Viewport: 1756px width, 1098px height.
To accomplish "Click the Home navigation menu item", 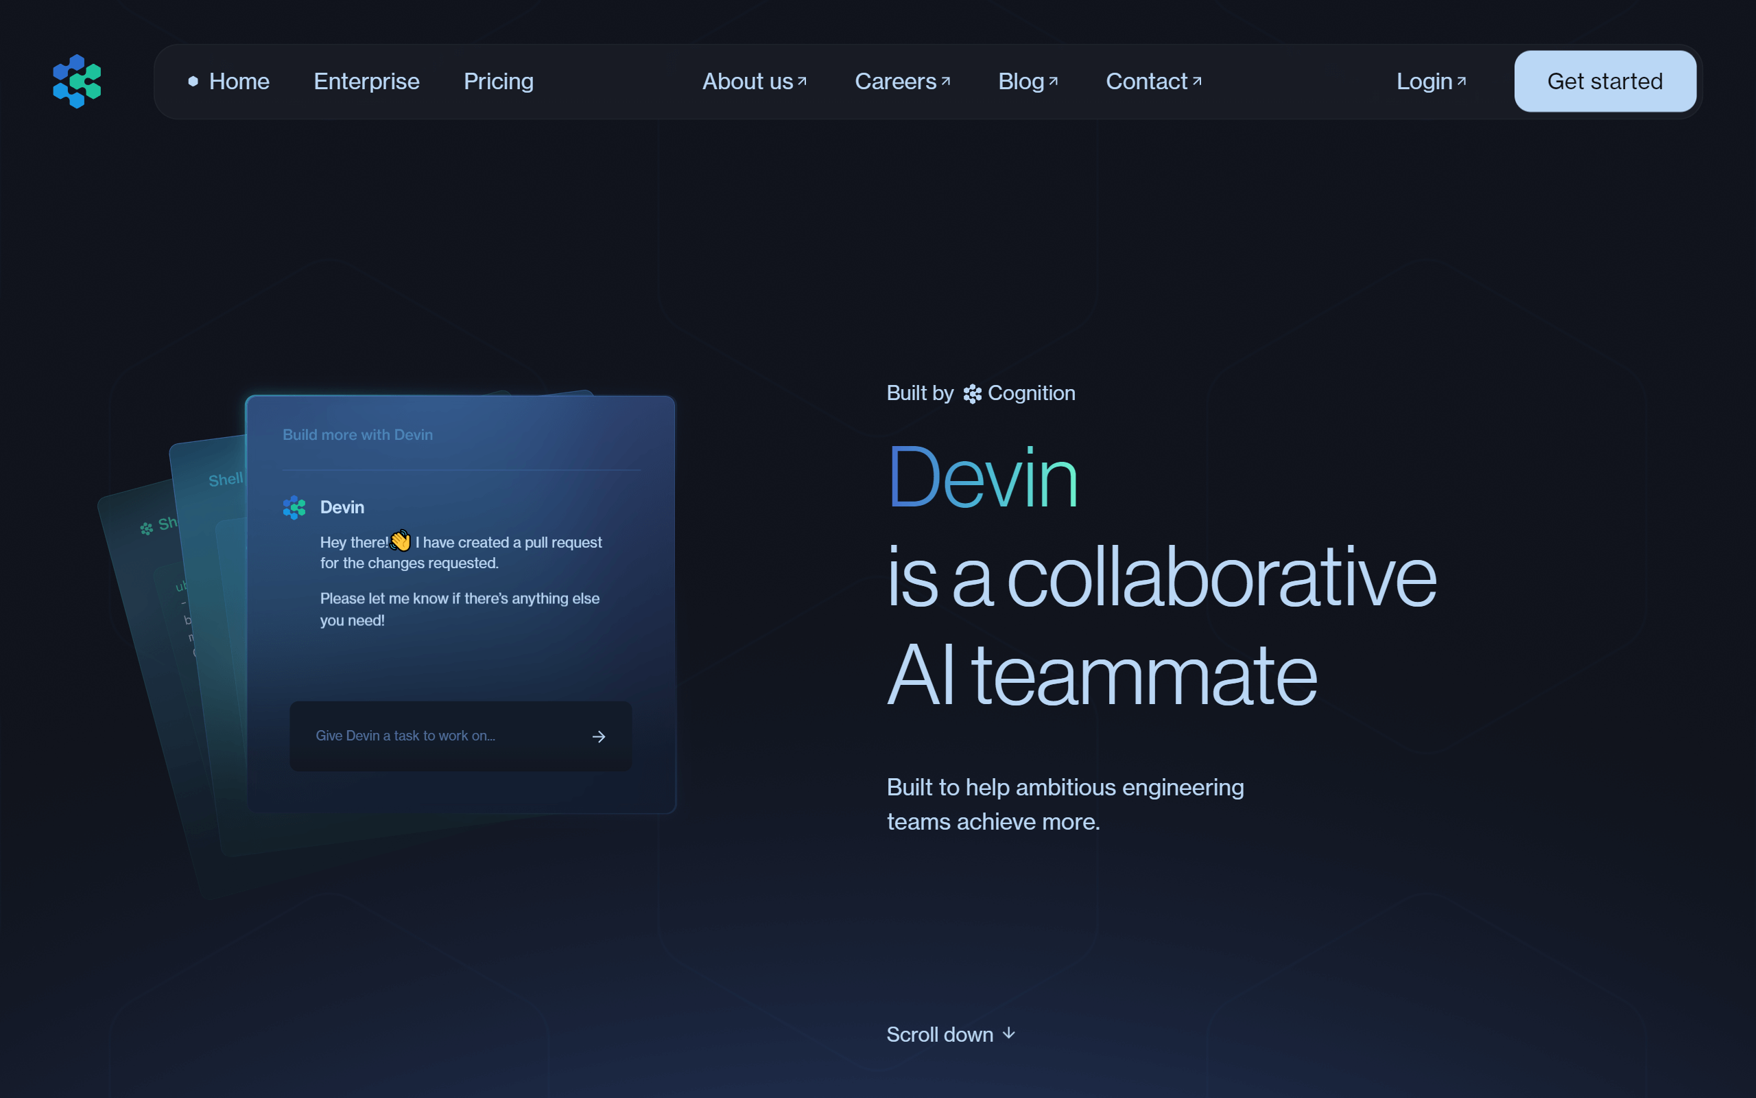I will point(240,80).
